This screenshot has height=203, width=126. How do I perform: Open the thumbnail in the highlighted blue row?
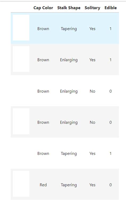pos(21,28)
